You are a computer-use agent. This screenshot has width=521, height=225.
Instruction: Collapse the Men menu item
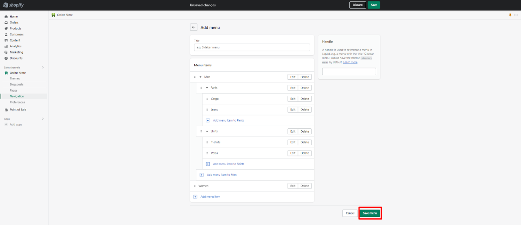200,77
